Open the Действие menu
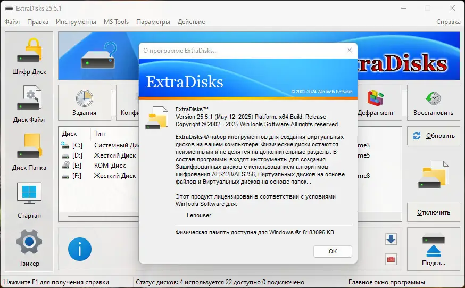Viewport: 465px width, 288px height. 191,22
